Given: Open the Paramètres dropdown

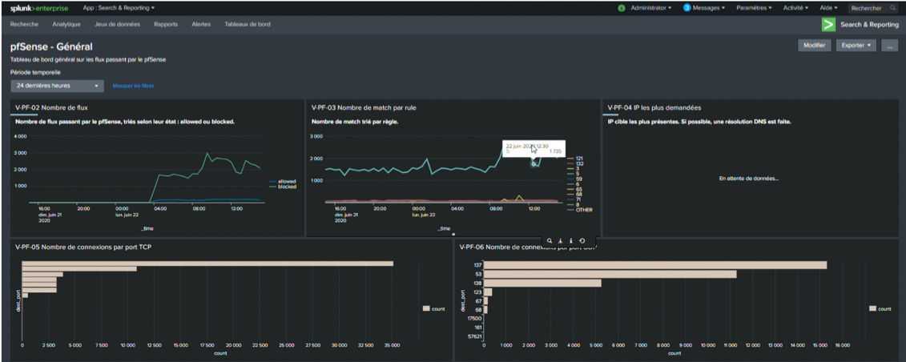Looking at the screenshot, I should point(754,8).
